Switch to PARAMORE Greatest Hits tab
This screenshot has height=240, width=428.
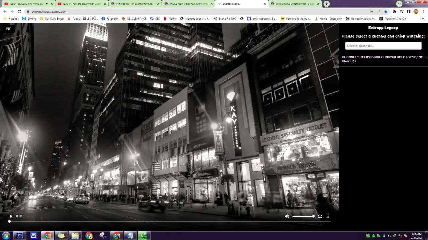[x=295, y=4]
